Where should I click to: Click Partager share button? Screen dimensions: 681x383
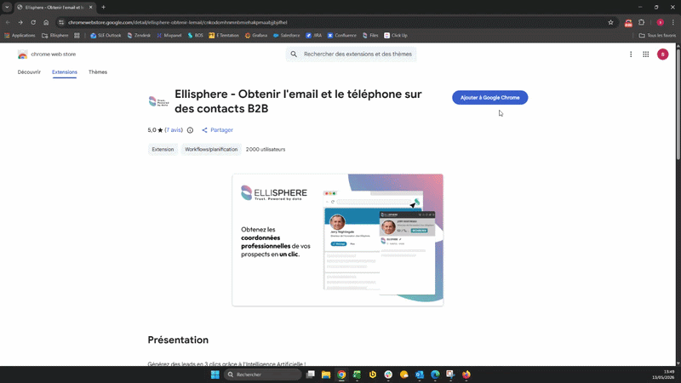[217, 130]
